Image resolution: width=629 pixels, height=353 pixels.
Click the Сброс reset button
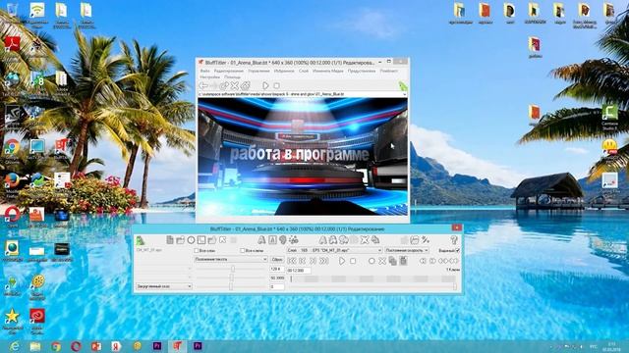[x=277, y=259]
